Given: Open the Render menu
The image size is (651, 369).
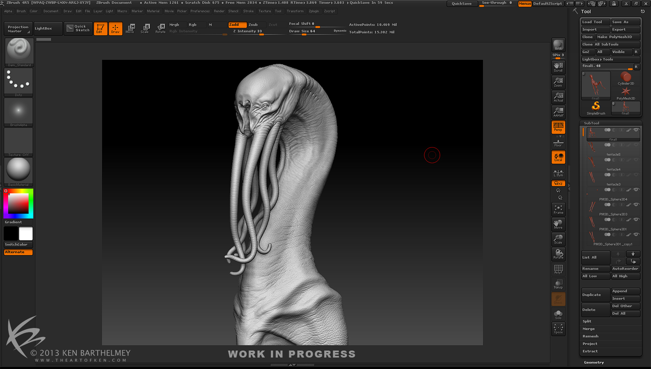Looking at the screenshot, I should tap(219, 11).
